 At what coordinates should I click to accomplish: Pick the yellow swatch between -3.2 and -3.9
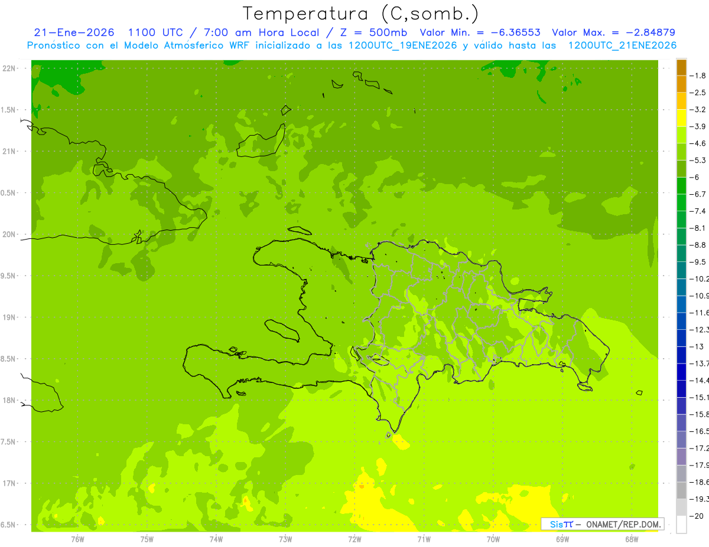pos(681,118)
